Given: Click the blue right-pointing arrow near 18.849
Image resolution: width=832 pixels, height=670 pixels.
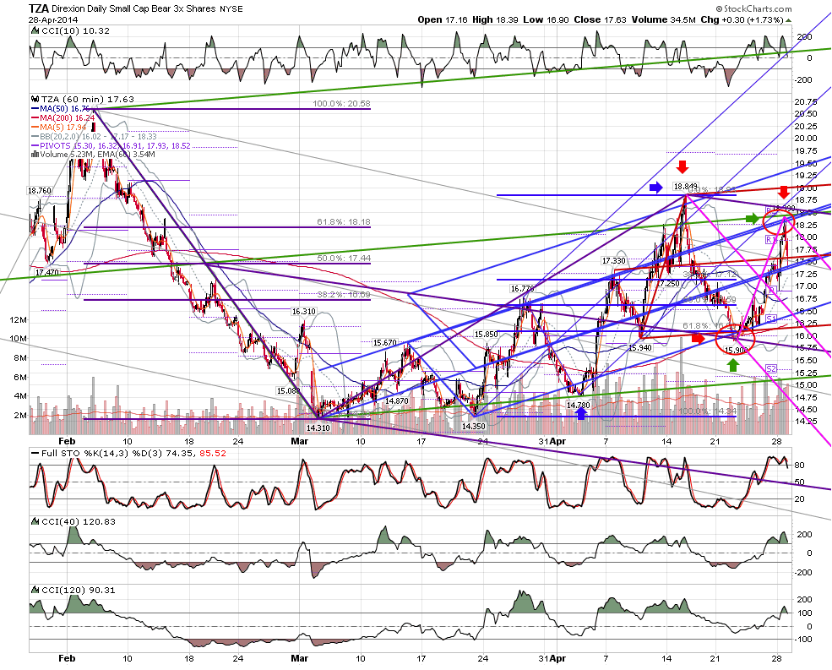Looking at the screenshot, I should point(656,187).
